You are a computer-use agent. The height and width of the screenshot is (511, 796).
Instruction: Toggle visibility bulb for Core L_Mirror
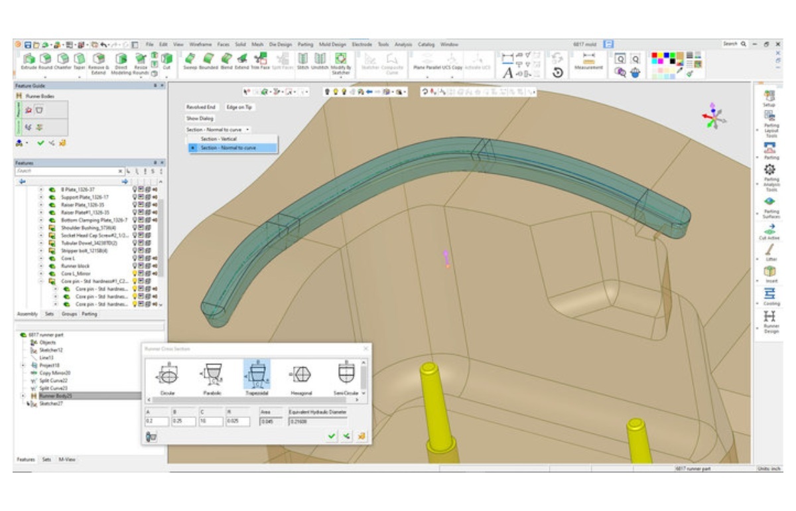click(136, 273)
